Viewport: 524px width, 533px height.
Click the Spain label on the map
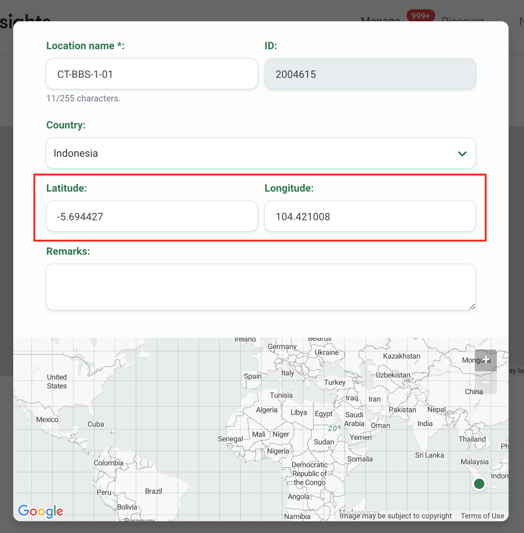[253, 376]
